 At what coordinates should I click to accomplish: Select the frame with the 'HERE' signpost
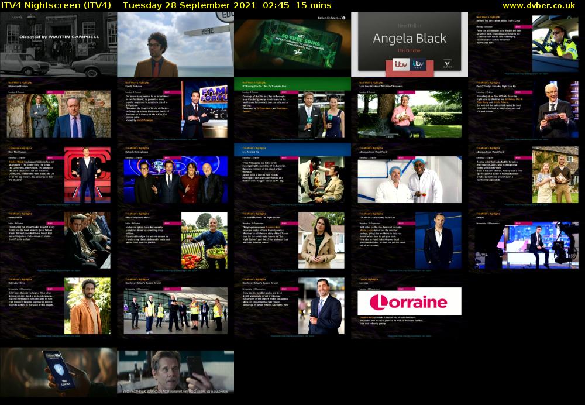tap(175, 44)
